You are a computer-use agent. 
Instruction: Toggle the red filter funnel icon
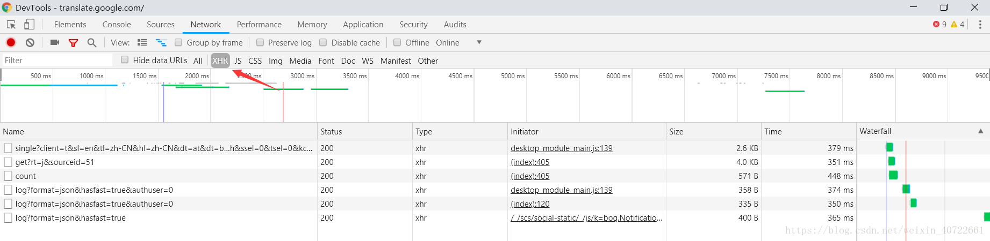[74, 43]
